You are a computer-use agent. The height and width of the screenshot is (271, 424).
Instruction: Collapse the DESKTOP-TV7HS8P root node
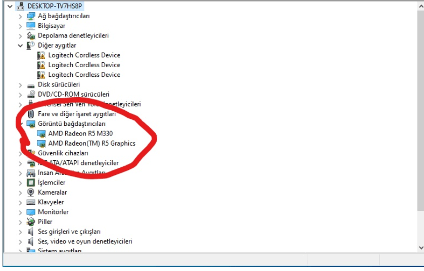pyautogui.click(x=10, y=6)
